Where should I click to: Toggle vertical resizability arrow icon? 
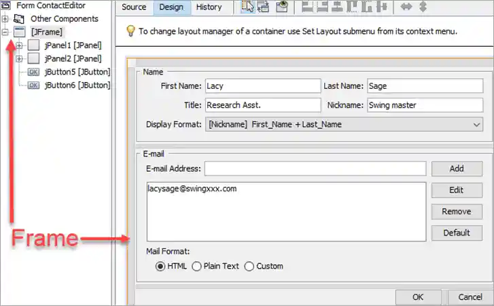pyautogui.click(x=423, y=7)
